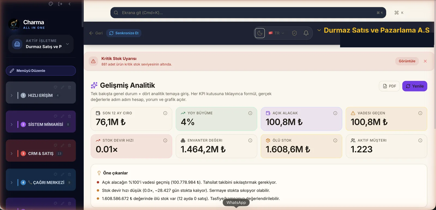The image size is (436, 210).
Task: Delete the SİSTEM MİMARİSİ group via trash icon
Action: click(69, 116)
